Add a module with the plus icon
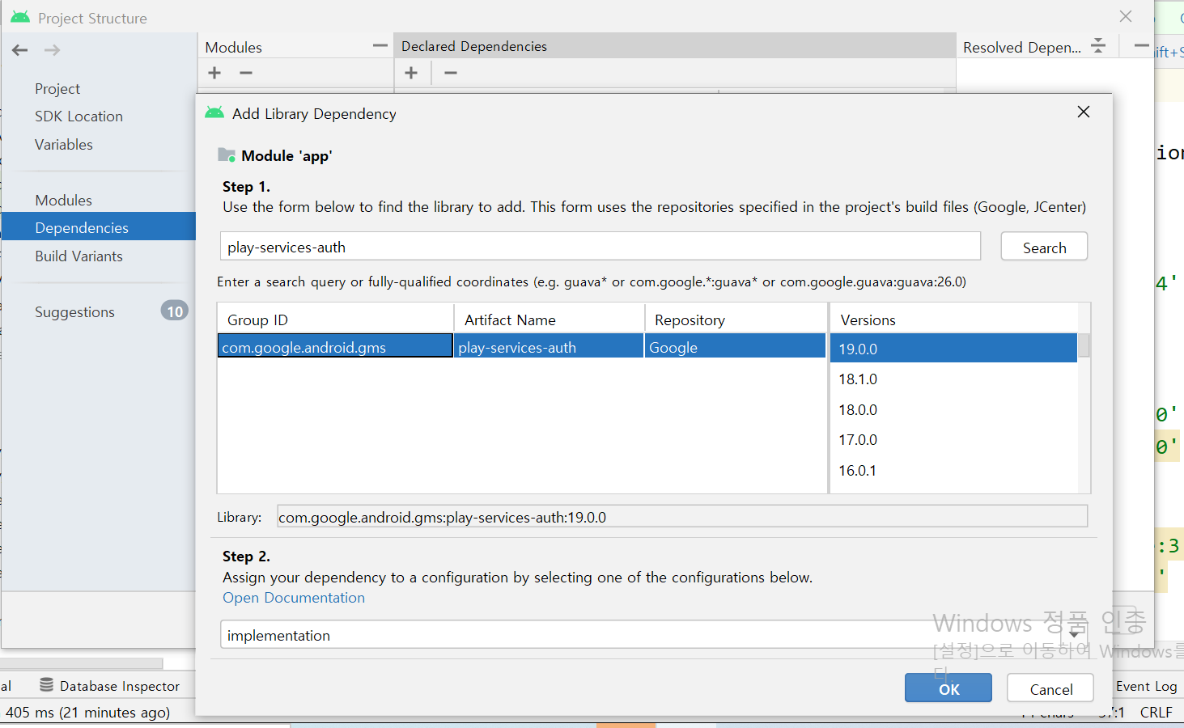 click(x=214, y=73)
